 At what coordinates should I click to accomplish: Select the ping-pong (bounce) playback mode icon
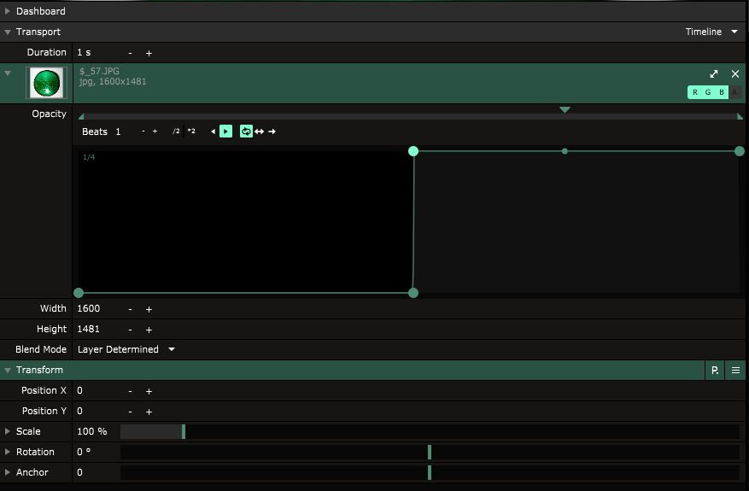[259, 132]
